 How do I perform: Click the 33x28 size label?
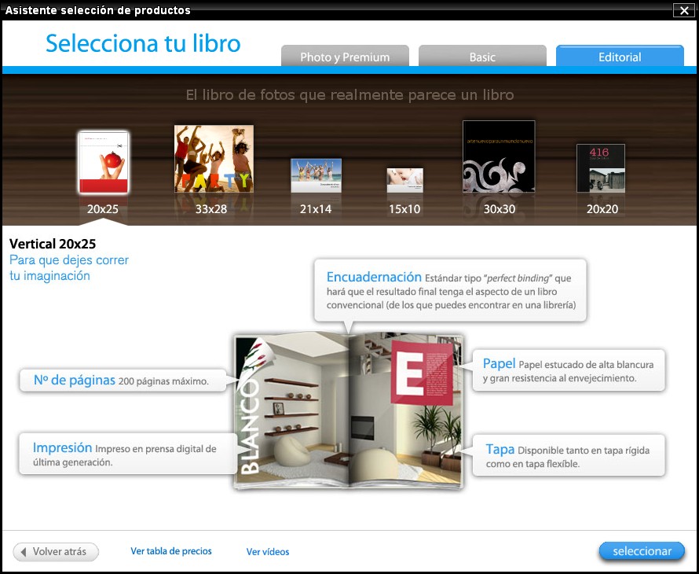[211, 209]
